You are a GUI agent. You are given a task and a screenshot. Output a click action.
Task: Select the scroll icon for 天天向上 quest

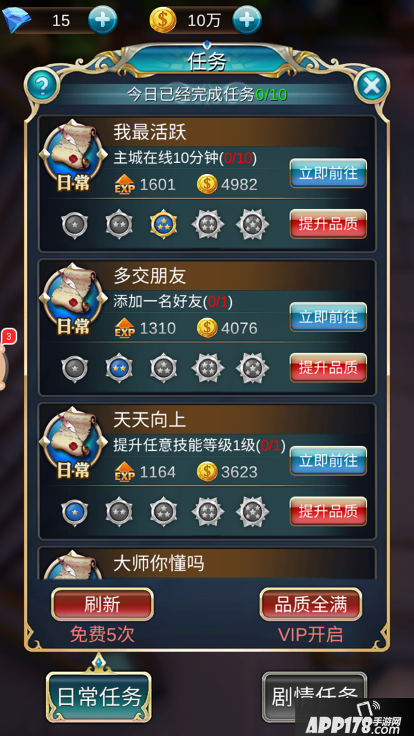coord(73,443)
